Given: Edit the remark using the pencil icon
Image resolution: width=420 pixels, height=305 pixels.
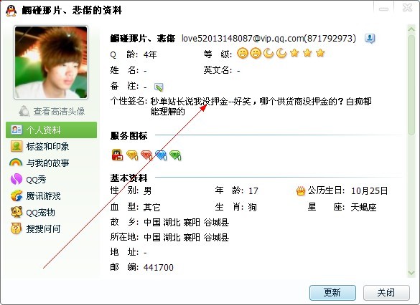Looking at the screenshot, I should (x=159, y=87).
